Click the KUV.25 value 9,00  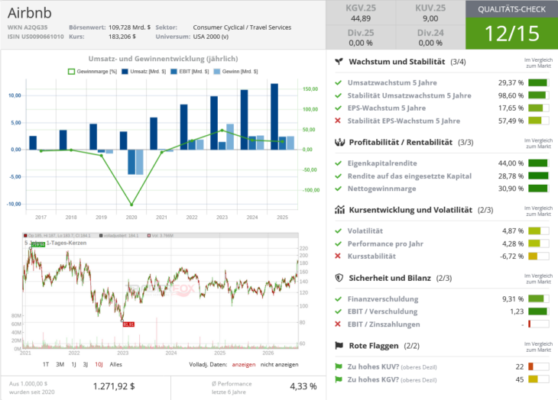tap(430, 18)
